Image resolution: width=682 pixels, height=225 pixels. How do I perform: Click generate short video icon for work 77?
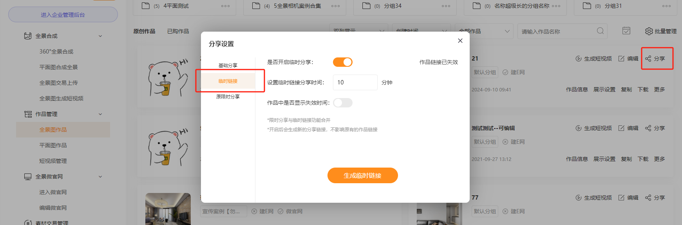[x=579, y=198]
